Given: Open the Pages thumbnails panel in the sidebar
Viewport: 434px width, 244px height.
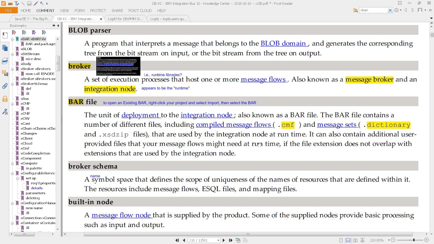Looking at the screenshot, I should (x=5, y=48).
